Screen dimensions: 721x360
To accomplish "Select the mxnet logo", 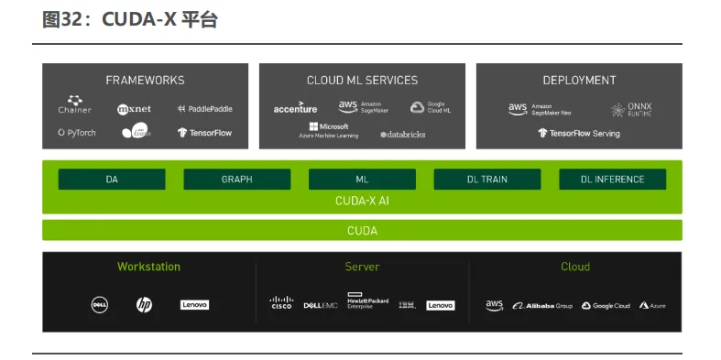I will coord(134,109).
